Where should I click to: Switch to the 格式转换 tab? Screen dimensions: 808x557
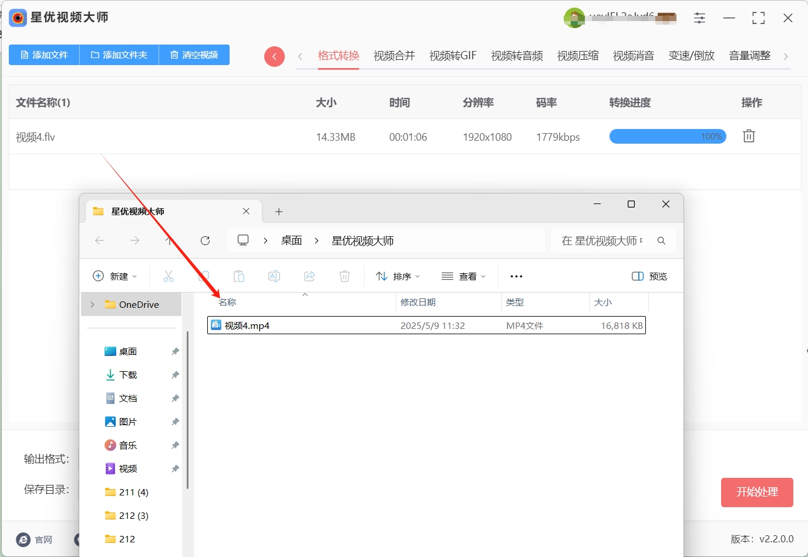tap(339, 56)
